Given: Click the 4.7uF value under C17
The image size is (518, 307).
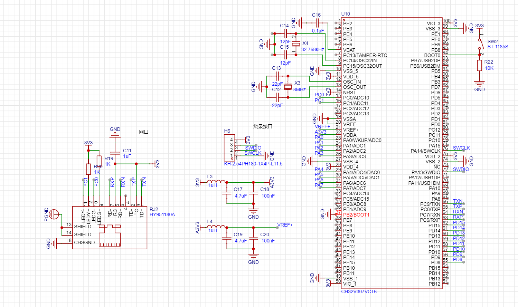Looking at the screenshot, I should 241,196.
